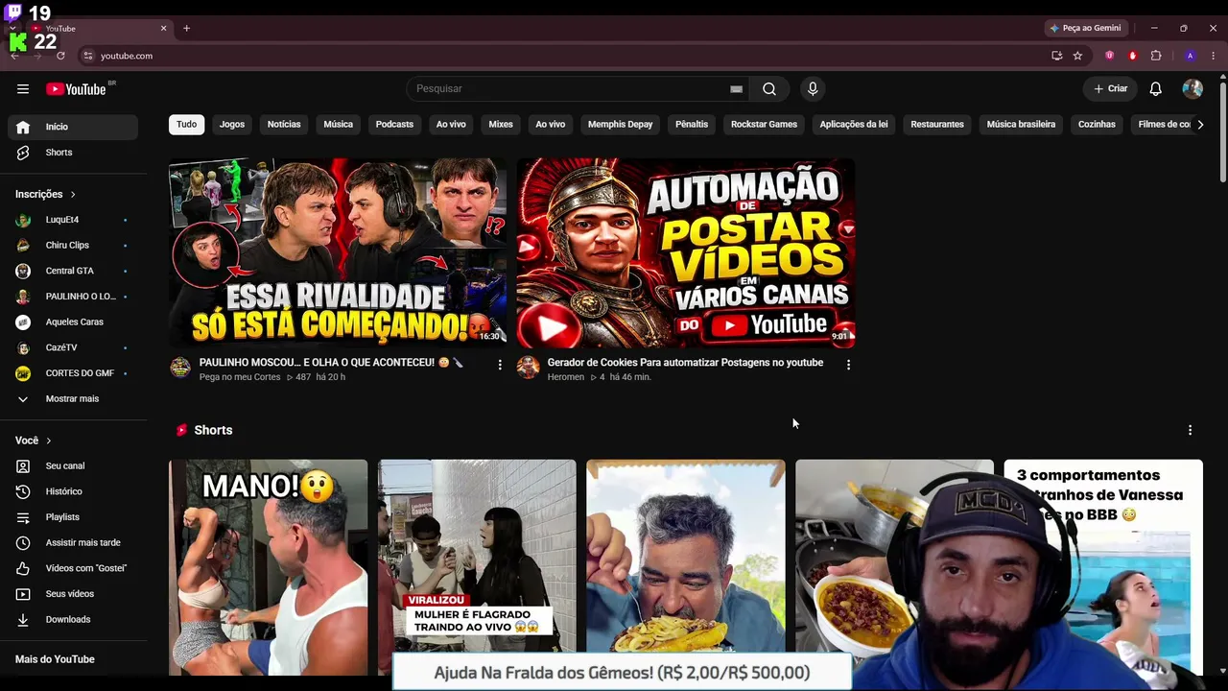Open LuquEt4 channel subscription
This screenshot has width=1228, height=691.
pyautogui.click(x=73, y=220)
